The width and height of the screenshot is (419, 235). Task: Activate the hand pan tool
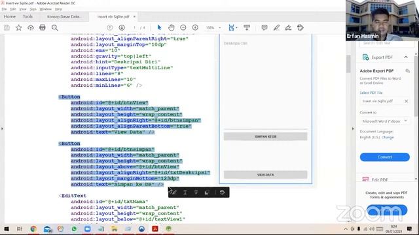pos(172,27)
